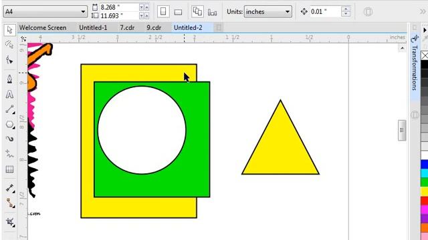Image resolution: width=428 pixels, height=240 pixels.
Task: Switch to the Untitled-1 tab
Action: 93,28
